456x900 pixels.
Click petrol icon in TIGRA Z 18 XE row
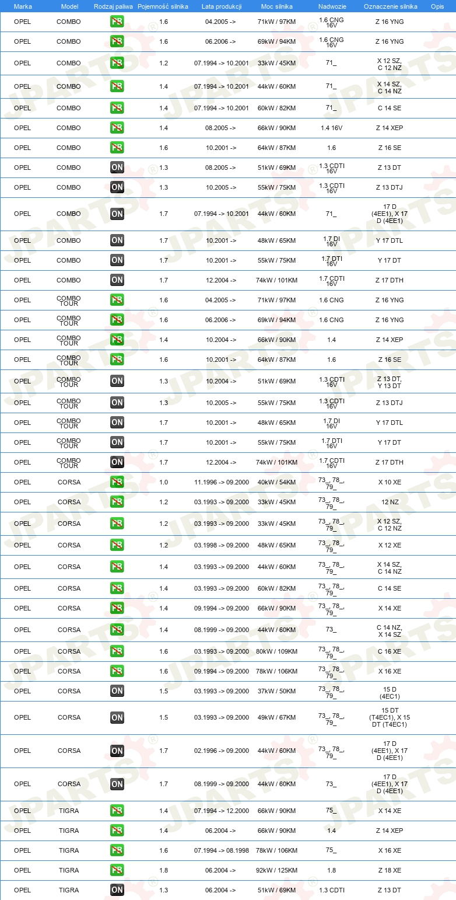tap(117, 870)
